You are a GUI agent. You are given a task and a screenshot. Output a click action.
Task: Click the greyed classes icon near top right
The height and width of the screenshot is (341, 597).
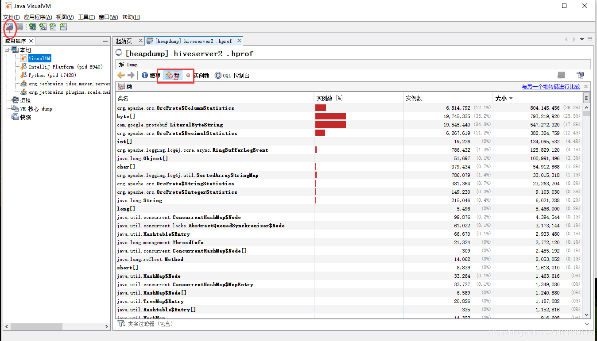coord(561,75)
